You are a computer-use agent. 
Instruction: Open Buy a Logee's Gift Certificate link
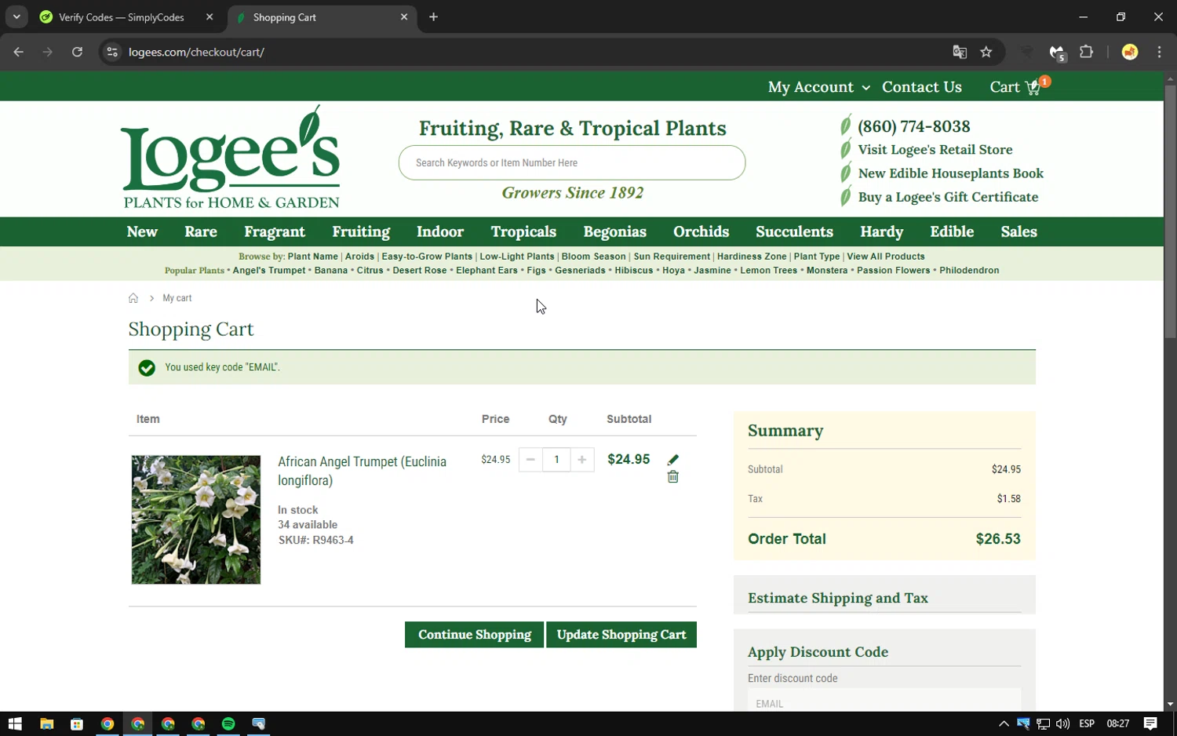pyautogui.click(x=948, y=197)
